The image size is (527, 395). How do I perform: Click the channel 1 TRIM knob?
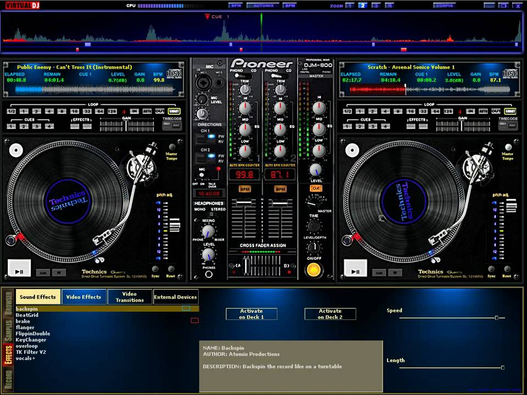point(245,89)
